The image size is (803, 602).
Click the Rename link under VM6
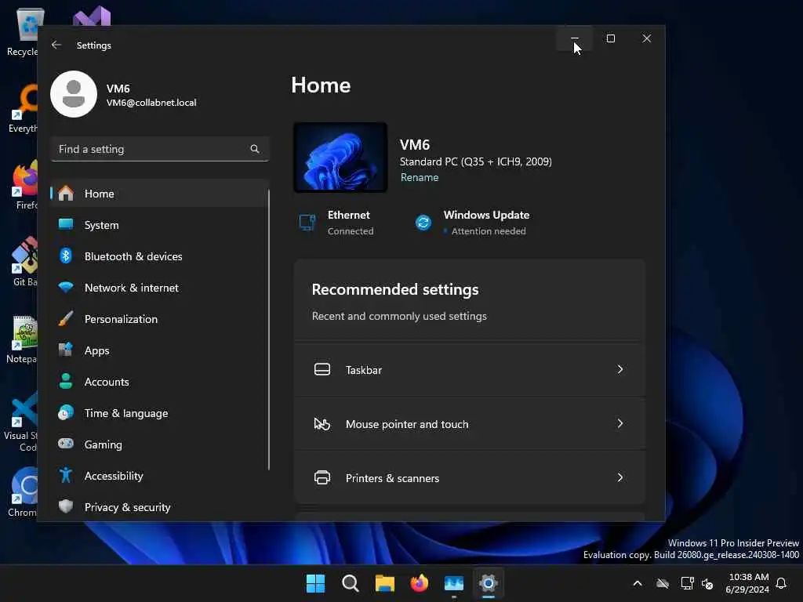[420, 178]
